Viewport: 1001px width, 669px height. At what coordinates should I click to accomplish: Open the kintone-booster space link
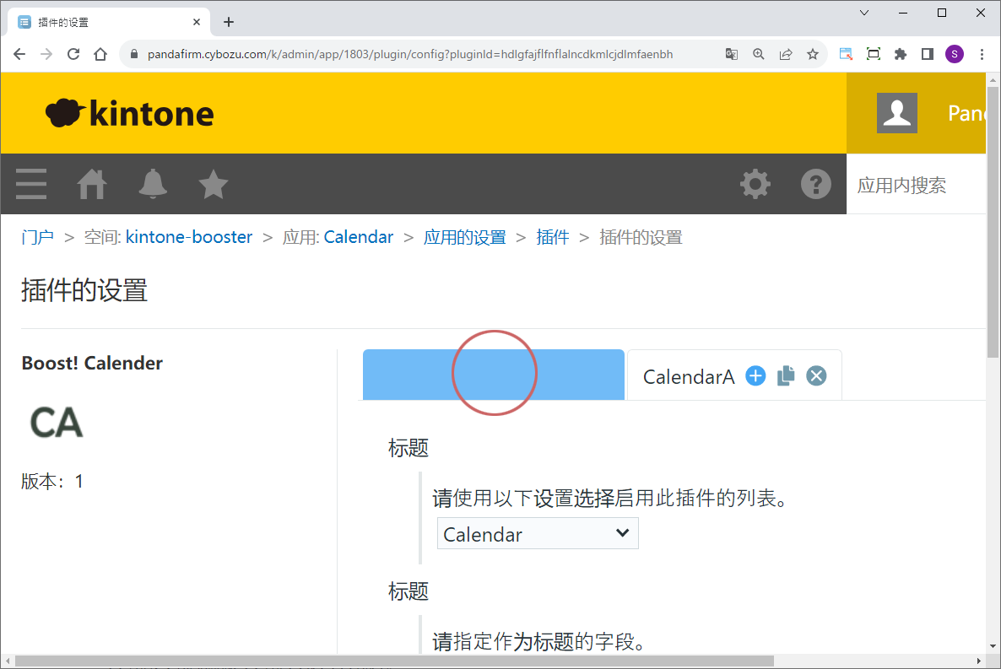189,237
